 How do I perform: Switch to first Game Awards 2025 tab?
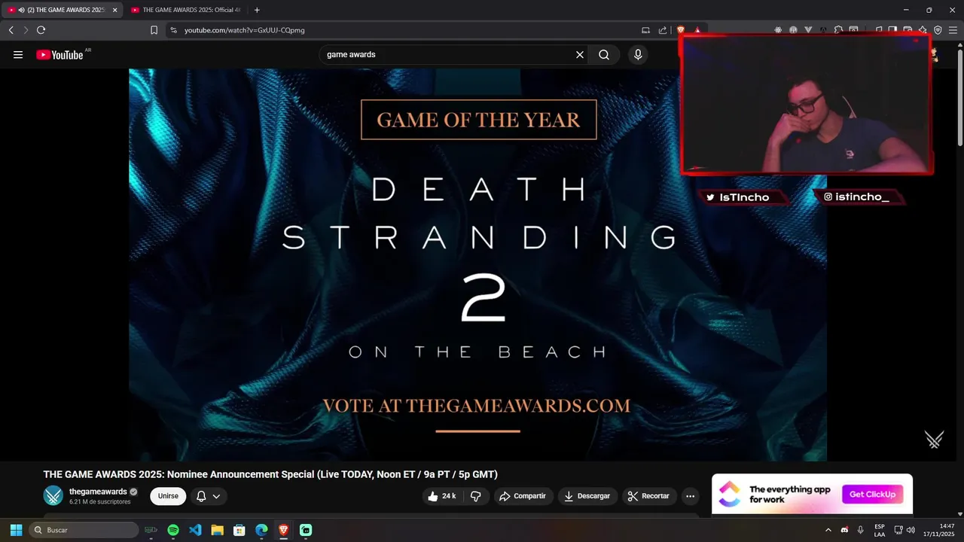[x=60, y=10]
